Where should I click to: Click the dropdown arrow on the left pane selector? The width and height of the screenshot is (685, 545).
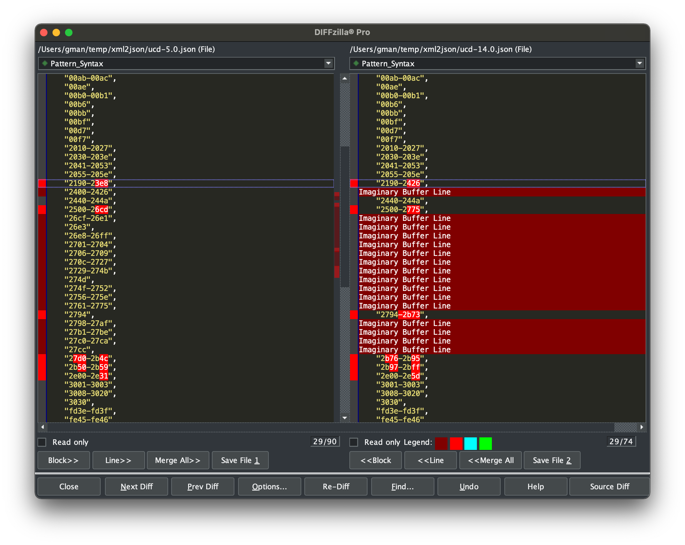point(328,63)
